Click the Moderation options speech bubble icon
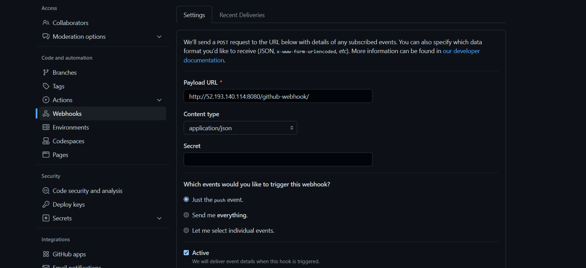 coord(46,36)
